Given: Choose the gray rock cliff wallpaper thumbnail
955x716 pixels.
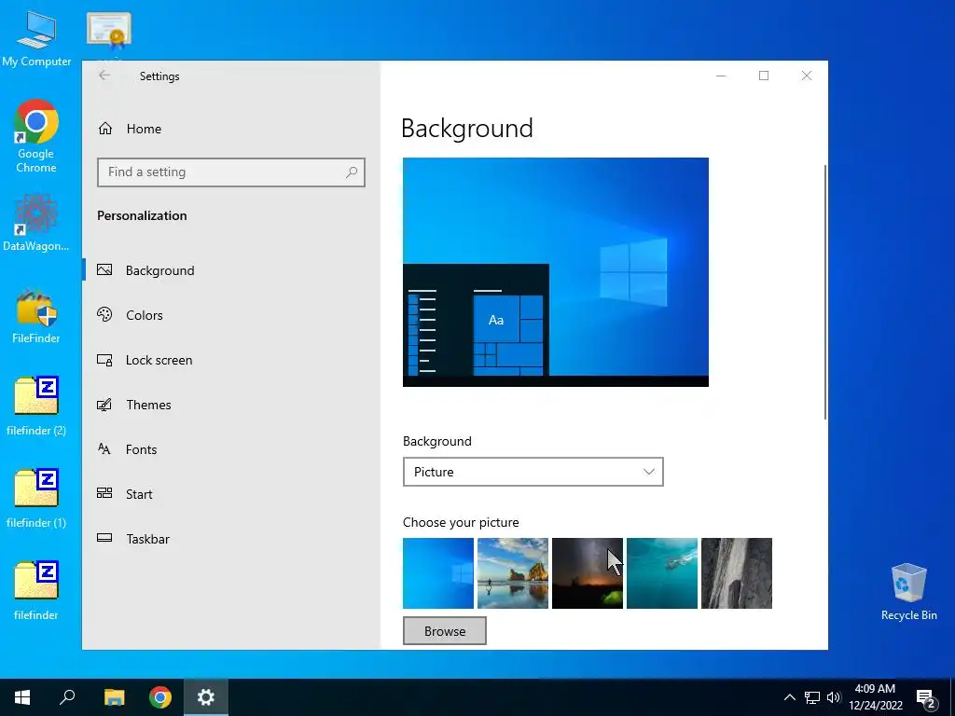Looking at the screenshot, I should click(x=737, y=573).
